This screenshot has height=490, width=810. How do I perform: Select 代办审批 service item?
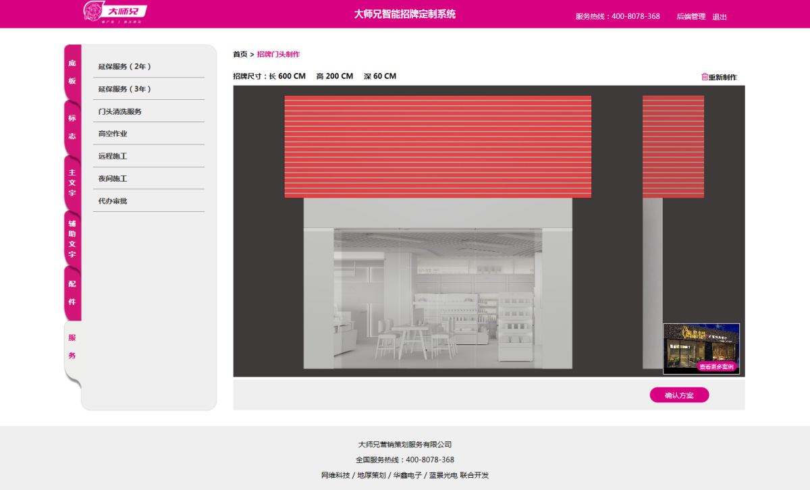coord(113,201)
